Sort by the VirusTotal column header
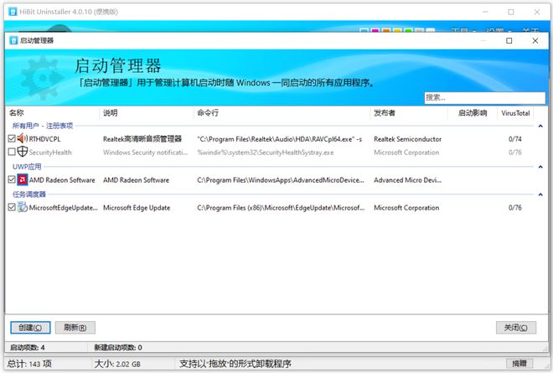The image size is (553, 373). point(515,113)
